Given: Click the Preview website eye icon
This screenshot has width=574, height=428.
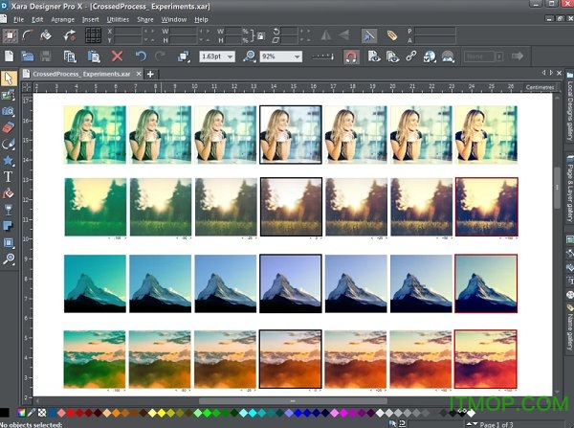Looking at the screenshot, I should (392, 56).
